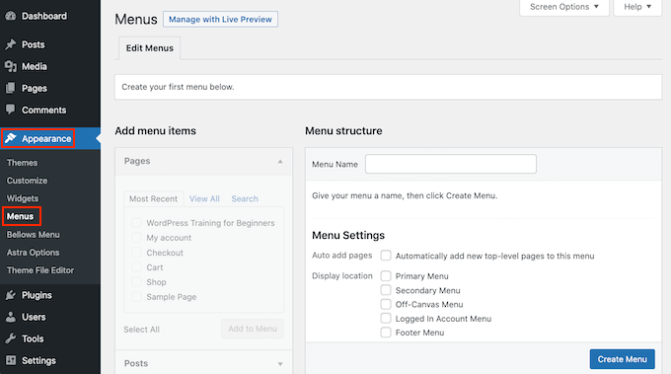Switch to the Search pages tab
The width and height of the screenshot is (671, 374).
(x=245, y=198)
